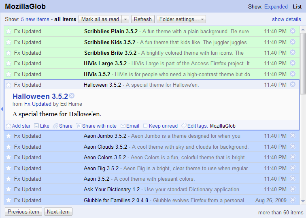The height and width of the screenshot is (218, 306).
Task: Open the HiVis Large 3.5.2 entry
Action: pyautogui.click(x=152, y=63)
